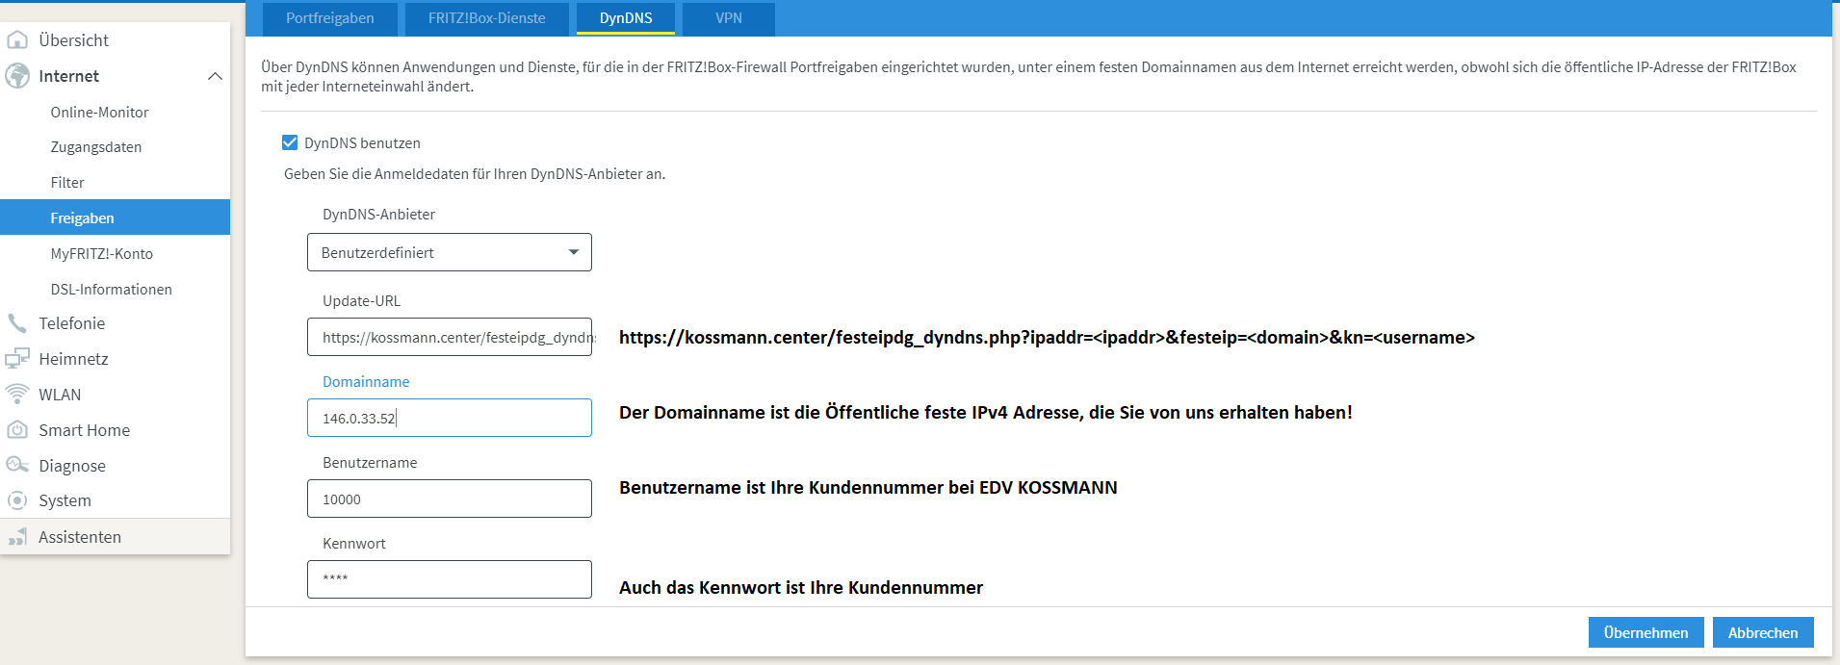Click the Smart Home icon

[x=17, y=430]
